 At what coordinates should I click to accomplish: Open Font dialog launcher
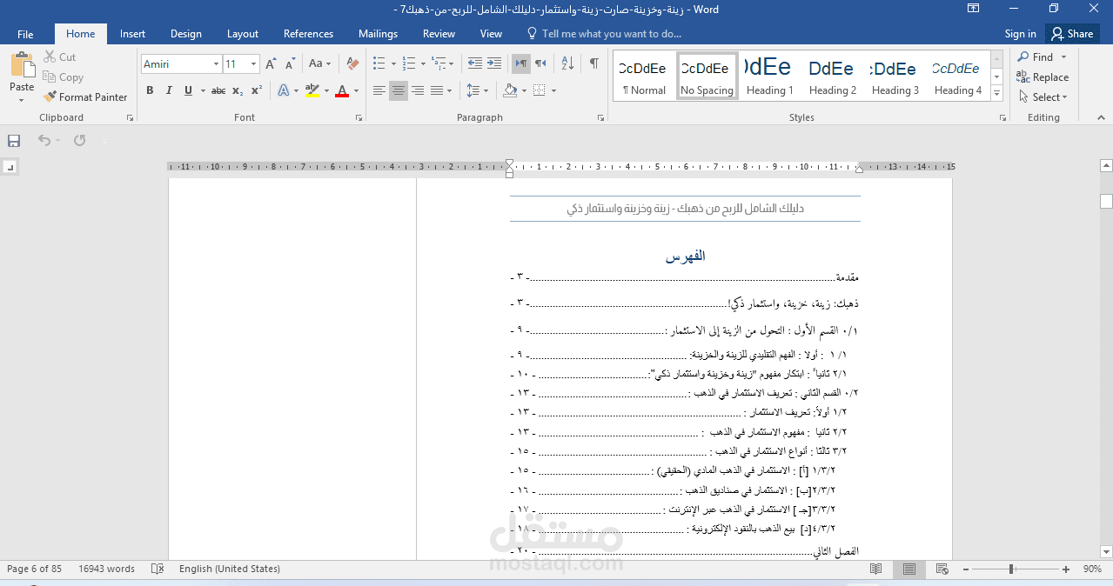click(x=358, y=117)
